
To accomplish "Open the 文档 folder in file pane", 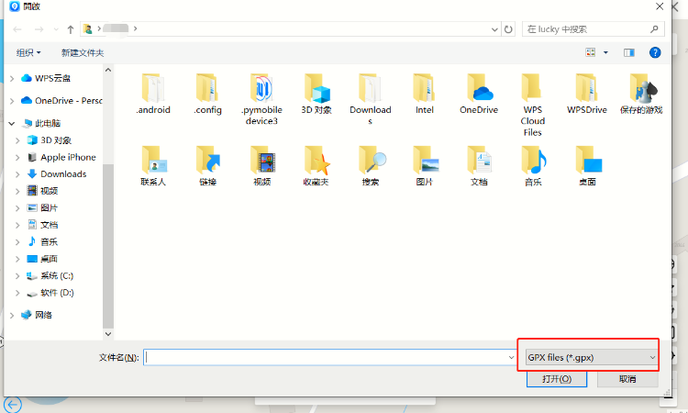I will pyautogui.click(x=479, y=166).
